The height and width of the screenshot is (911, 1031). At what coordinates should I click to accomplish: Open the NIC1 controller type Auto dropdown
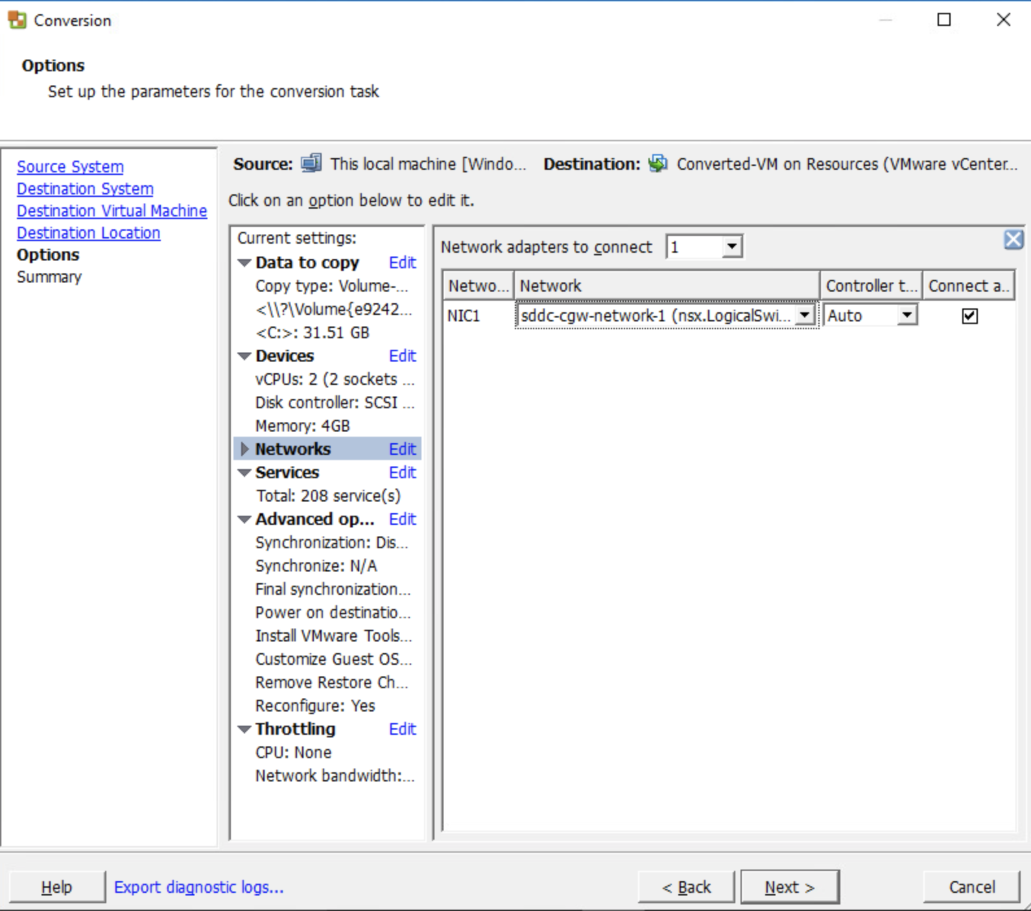tap(907, 316)
